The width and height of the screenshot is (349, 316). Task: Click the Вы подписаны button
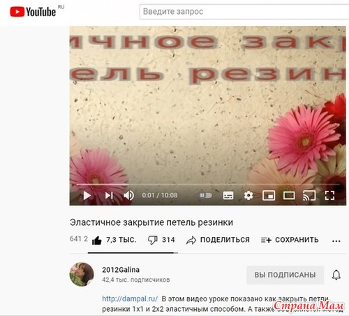point(285,275)
